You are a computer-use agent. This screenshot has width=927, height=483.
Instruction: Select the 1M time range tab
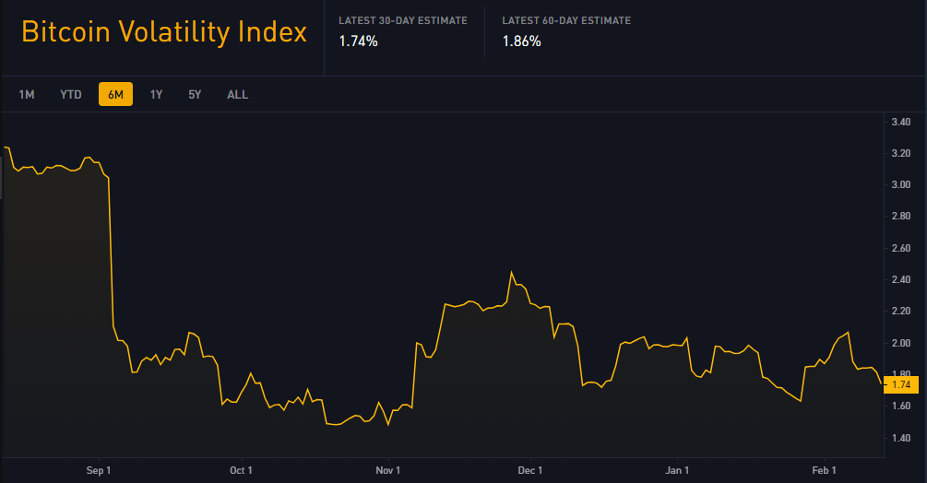[x=27, y=94]
